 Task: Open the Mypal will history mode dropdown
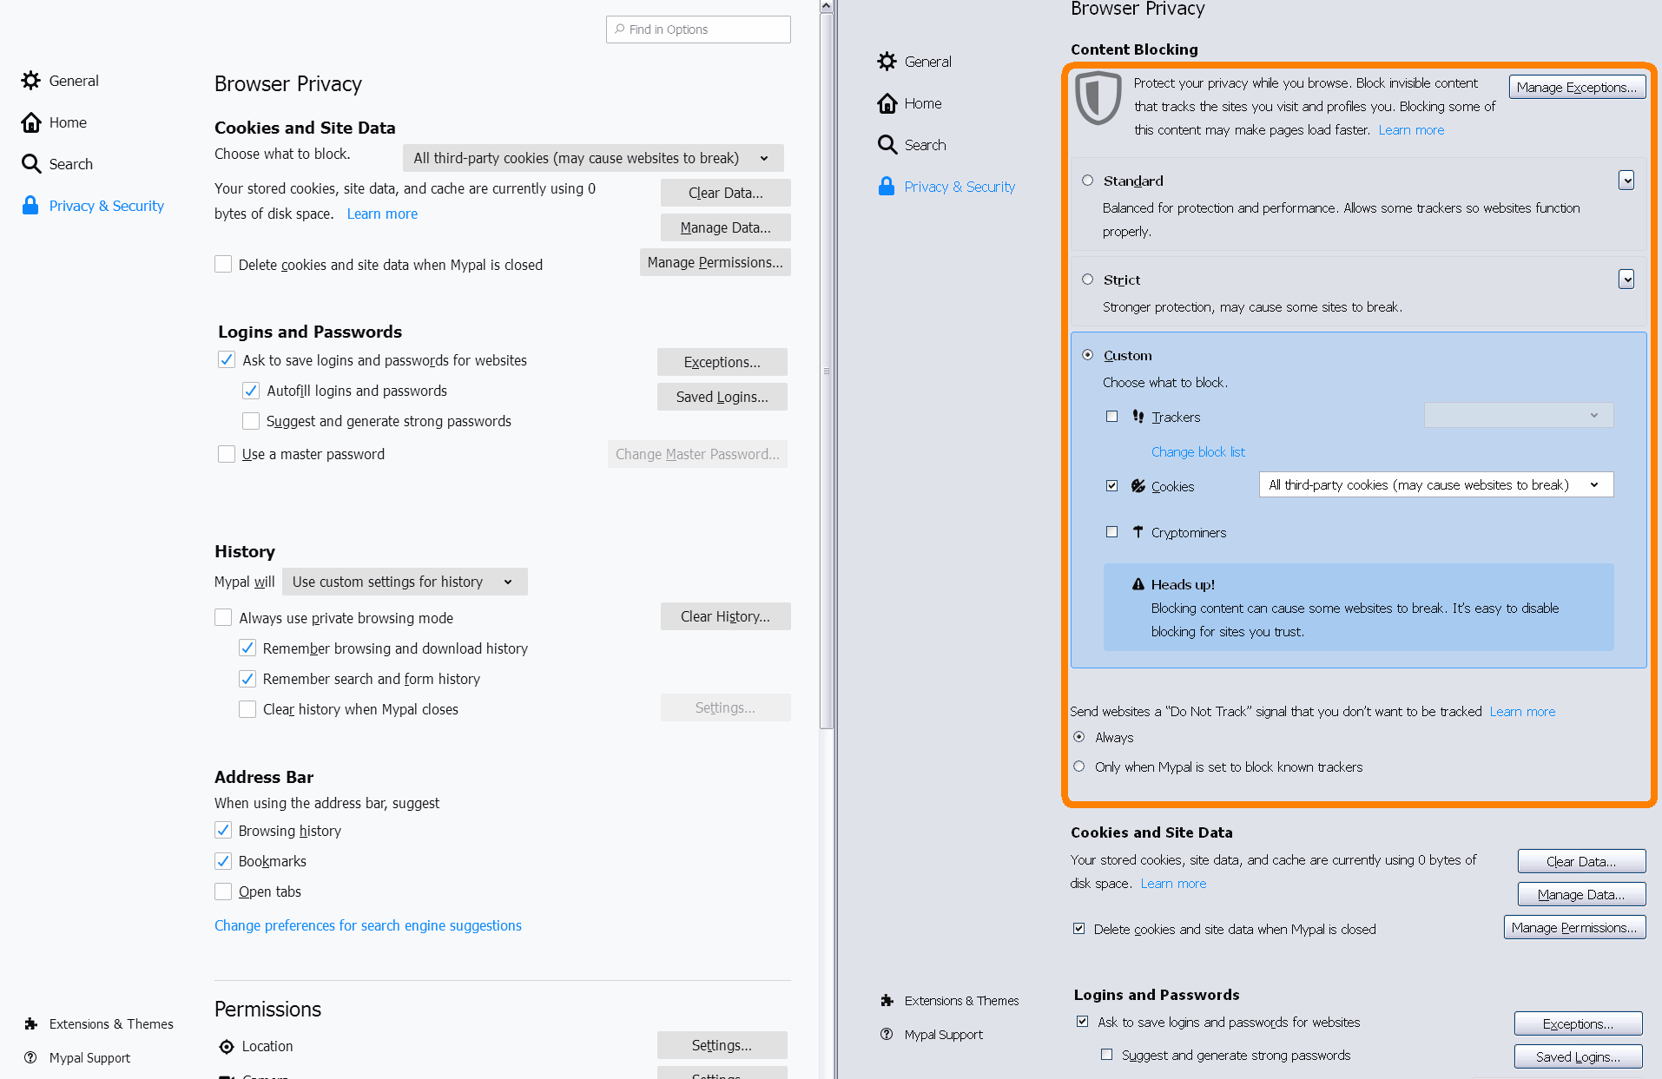click(x=405, y=582)
